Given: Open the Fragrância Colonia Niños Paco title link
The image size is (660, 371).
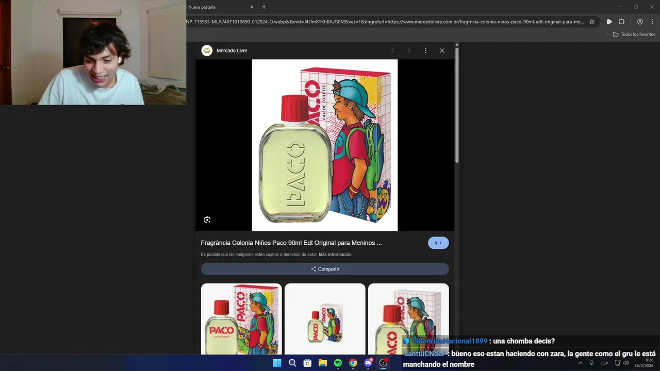Looking at the screenshot, I should click(291, 243).
